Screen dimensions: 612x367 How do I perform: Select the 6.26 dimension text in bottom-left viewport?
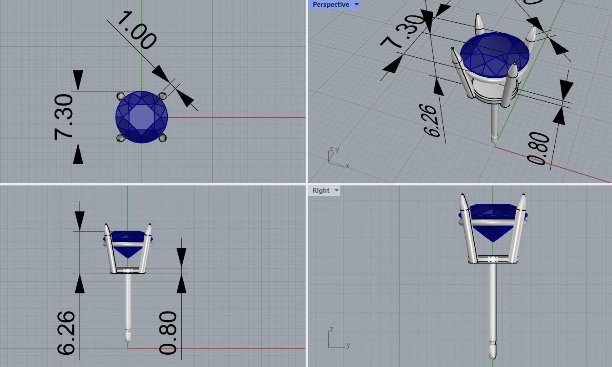point(66,333)
